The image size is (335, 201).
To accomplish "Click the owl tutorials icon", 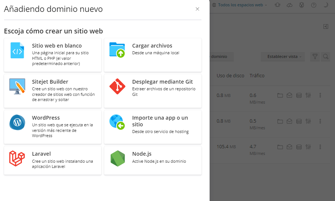I will point(302,5).
